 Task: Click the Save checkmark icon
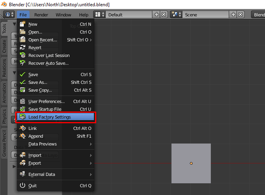point(23,74)
